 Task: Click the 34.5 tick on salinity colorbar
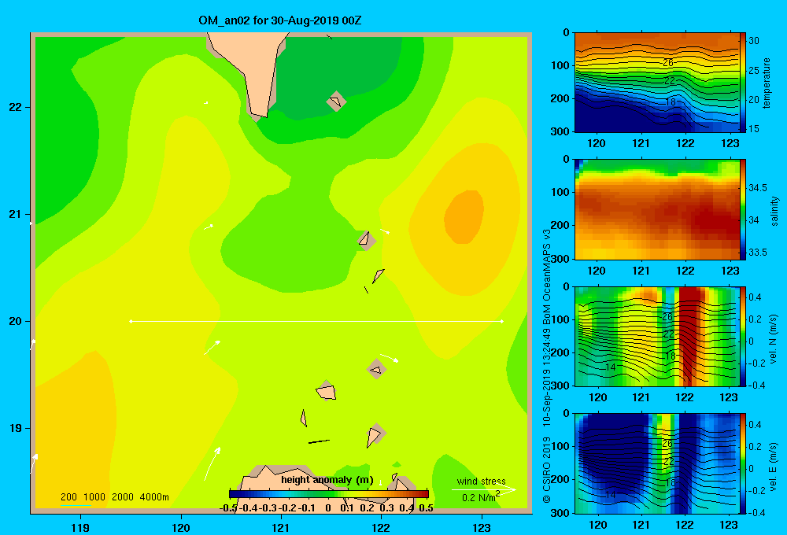click(758, 188)
